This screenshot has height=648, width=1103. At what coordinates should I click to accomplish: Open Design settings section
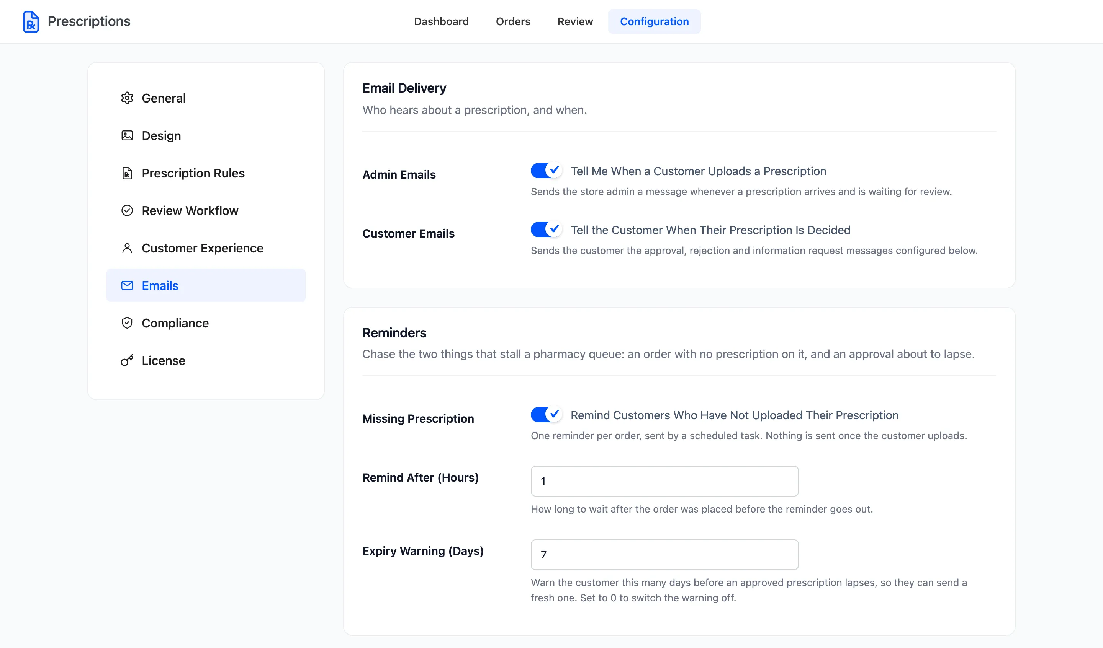[206, 135]
